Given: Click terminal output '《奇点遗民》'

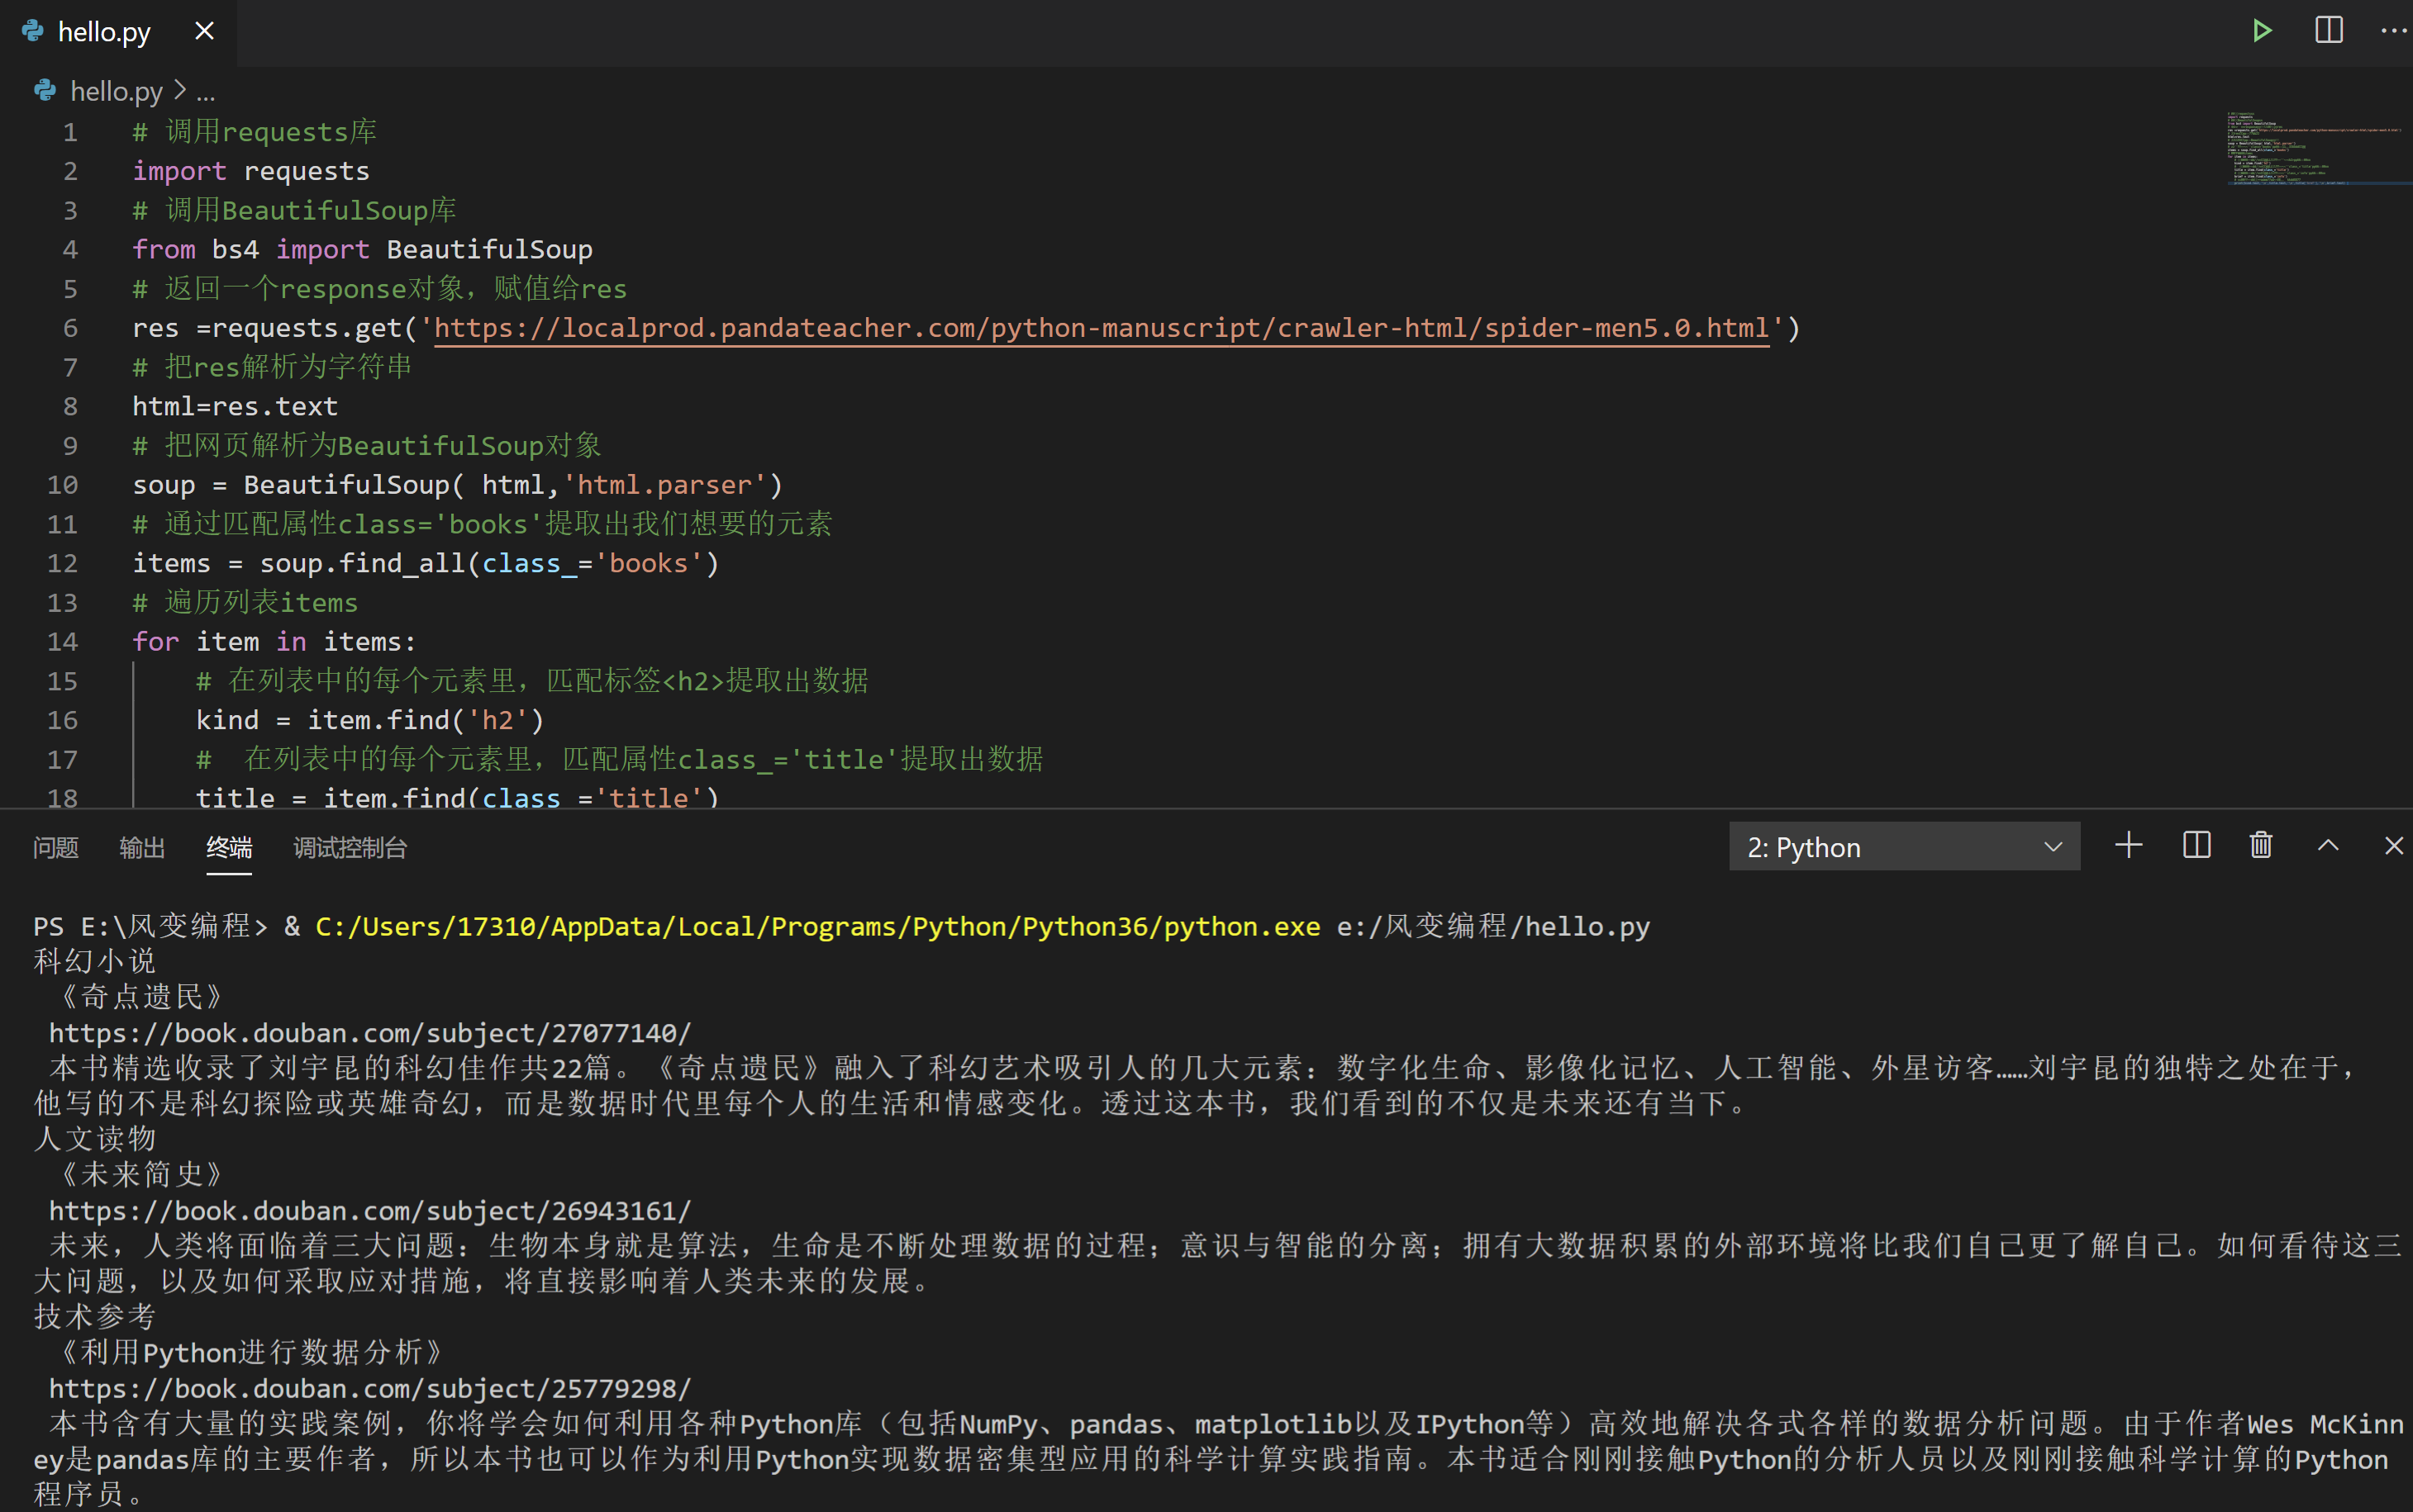Looking at the screenshot, I should pos(141,997).
